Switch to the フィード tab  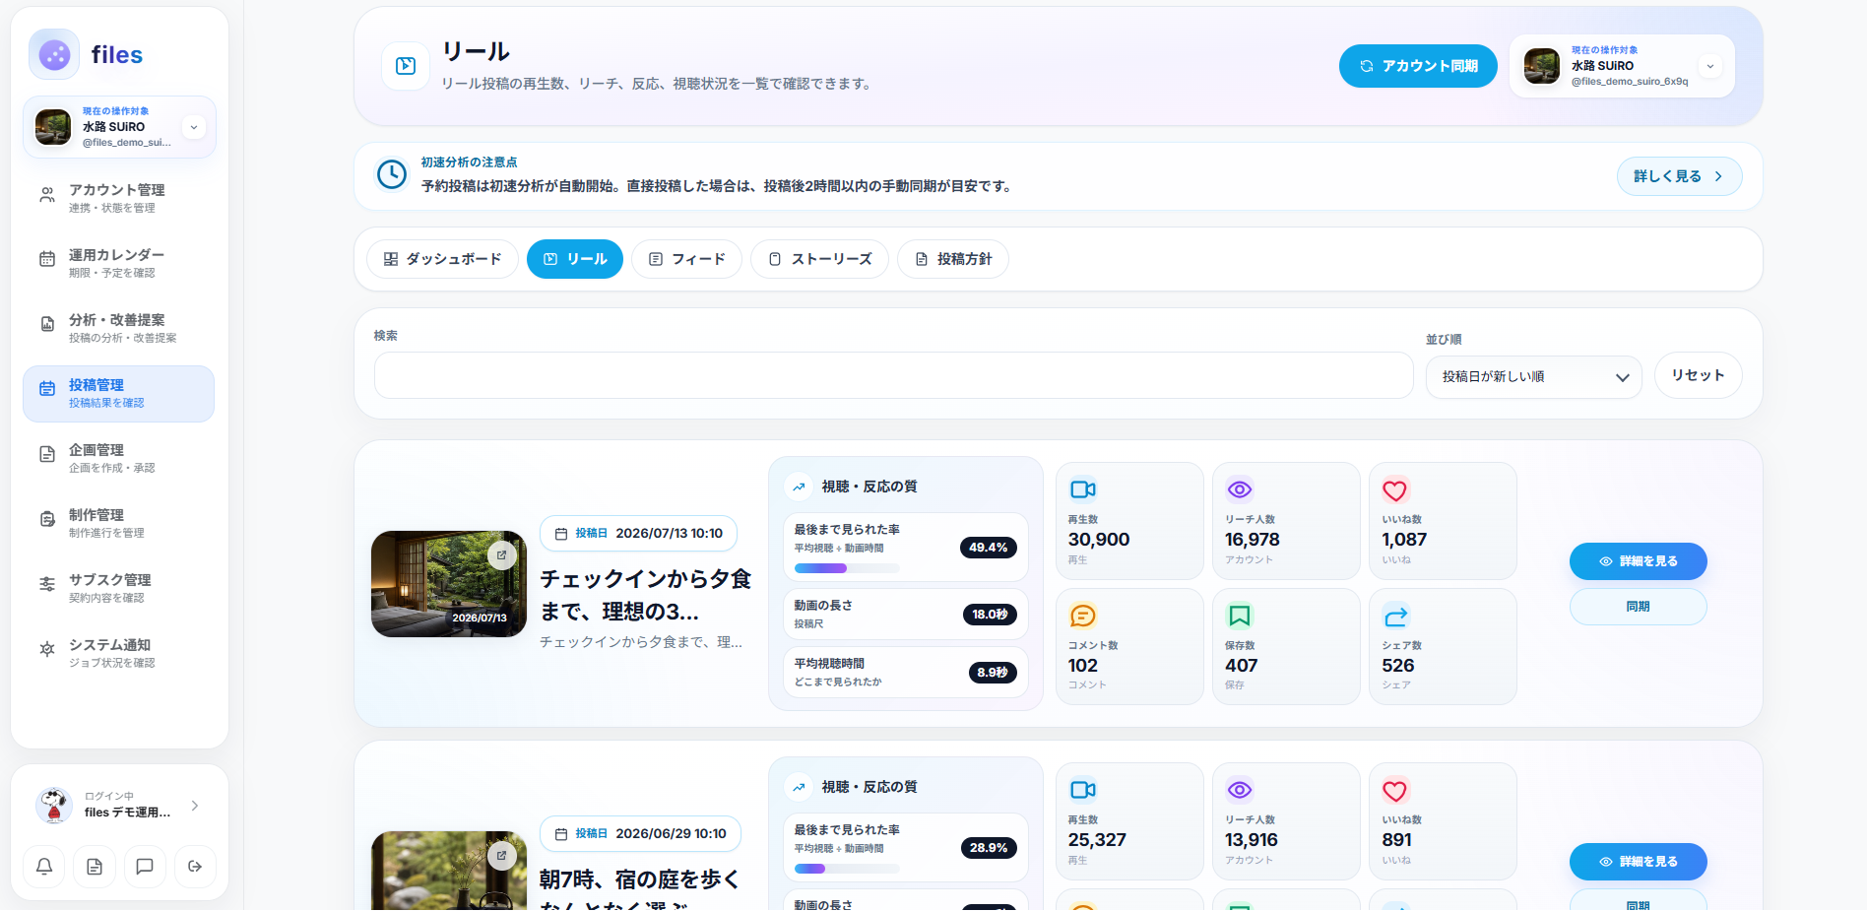(686, 259)
